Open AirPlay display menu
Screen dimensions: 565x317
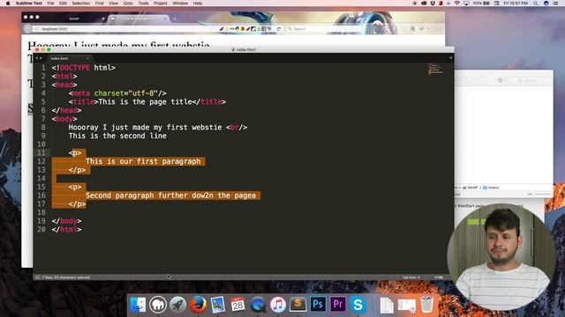467,4
